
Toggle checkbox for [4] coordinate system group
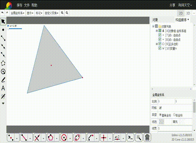pyautogui.click(x=160, y=31)
